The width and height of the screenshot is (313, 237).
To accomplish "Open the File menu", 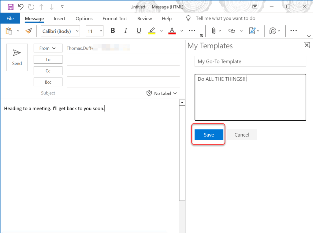I will tap(10, 18).
